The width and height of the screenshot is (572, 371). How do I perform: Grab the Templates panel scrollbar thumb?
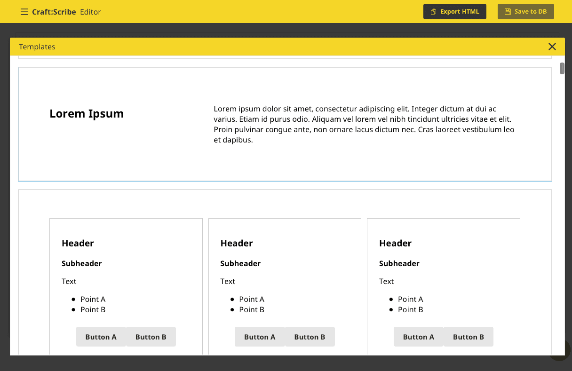[562, 69]
